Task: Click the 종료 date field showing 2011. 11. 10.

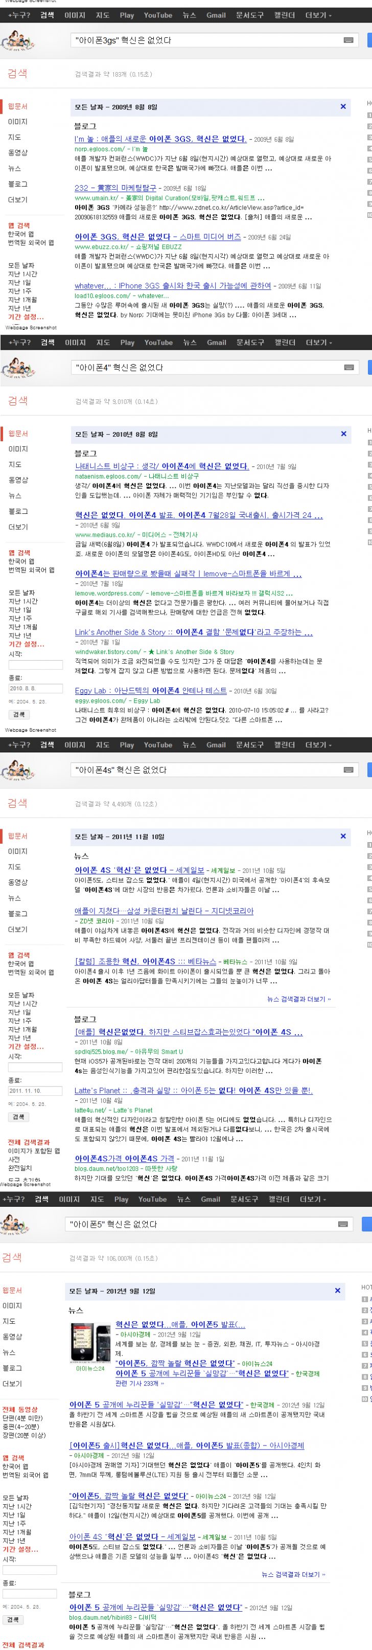Action: click(35, 1091)
